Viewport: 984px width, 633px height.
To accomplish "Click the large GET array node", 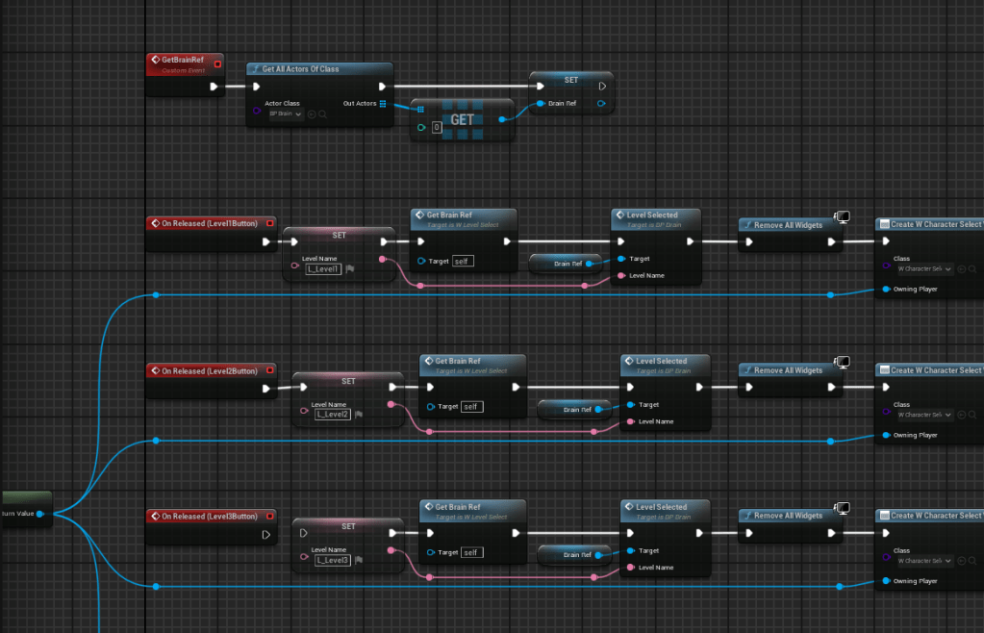I will pos(463,120).
